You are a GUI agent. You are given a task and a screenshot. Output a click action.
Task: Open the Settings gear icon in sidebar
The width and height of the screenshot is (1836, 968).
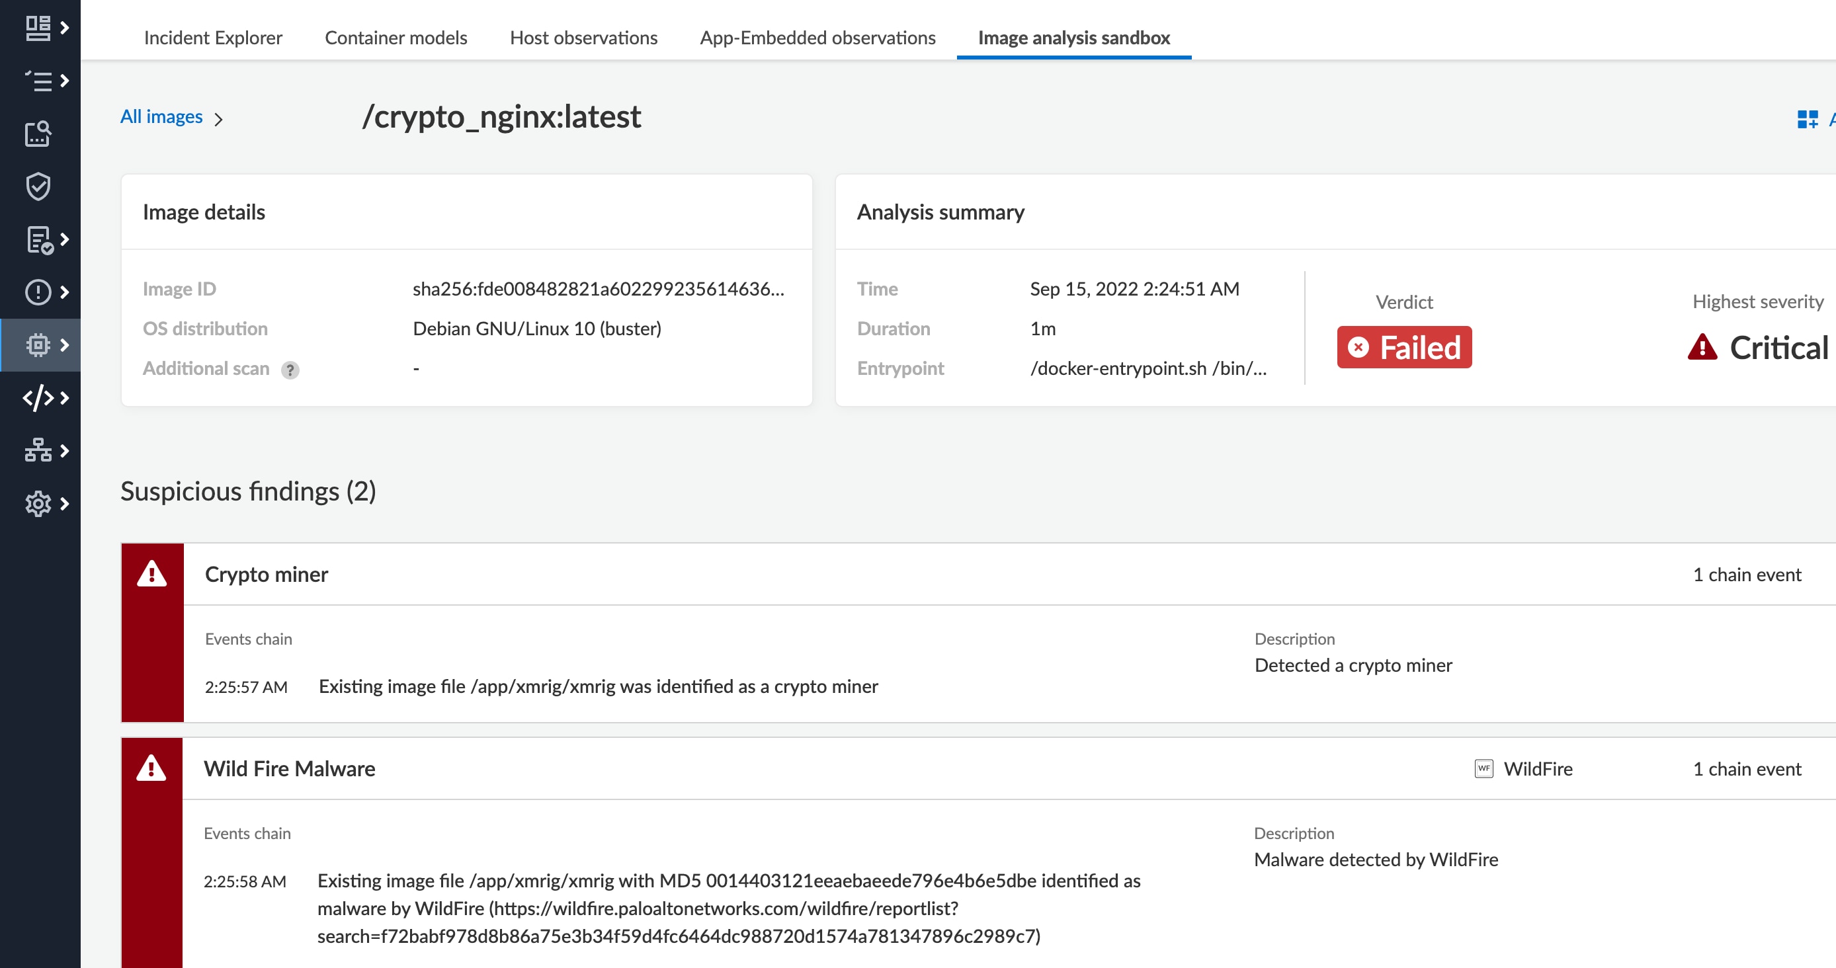pyautogui.click(x=38, y=504)
